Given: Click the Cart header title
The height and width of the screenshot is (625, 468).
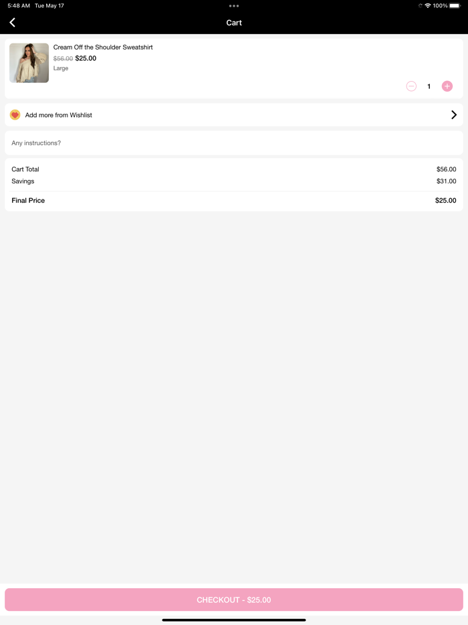Looking at the screenshot, I should [x=234, y=23].
